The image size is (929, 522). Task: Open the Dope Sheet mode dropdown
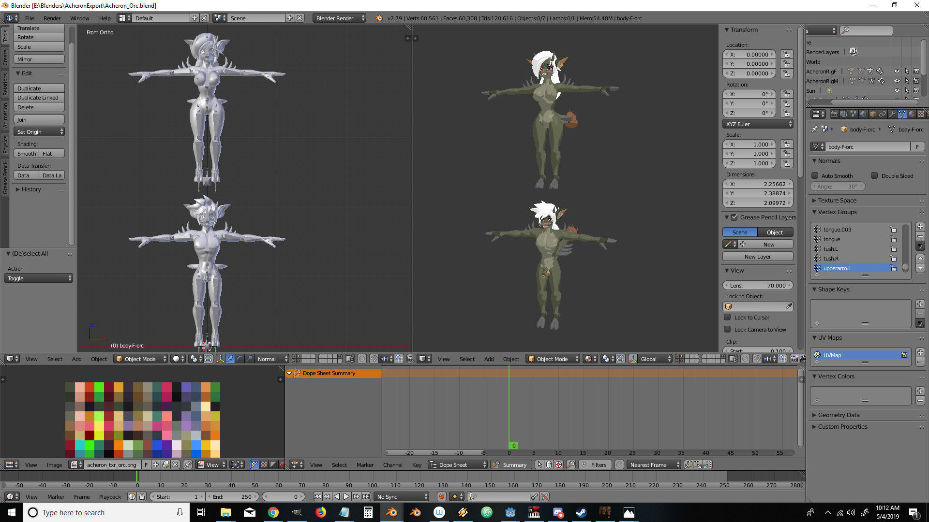457,464
